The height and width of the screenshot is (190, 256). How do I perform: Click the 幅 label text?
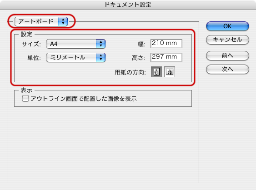pos(141,44)
